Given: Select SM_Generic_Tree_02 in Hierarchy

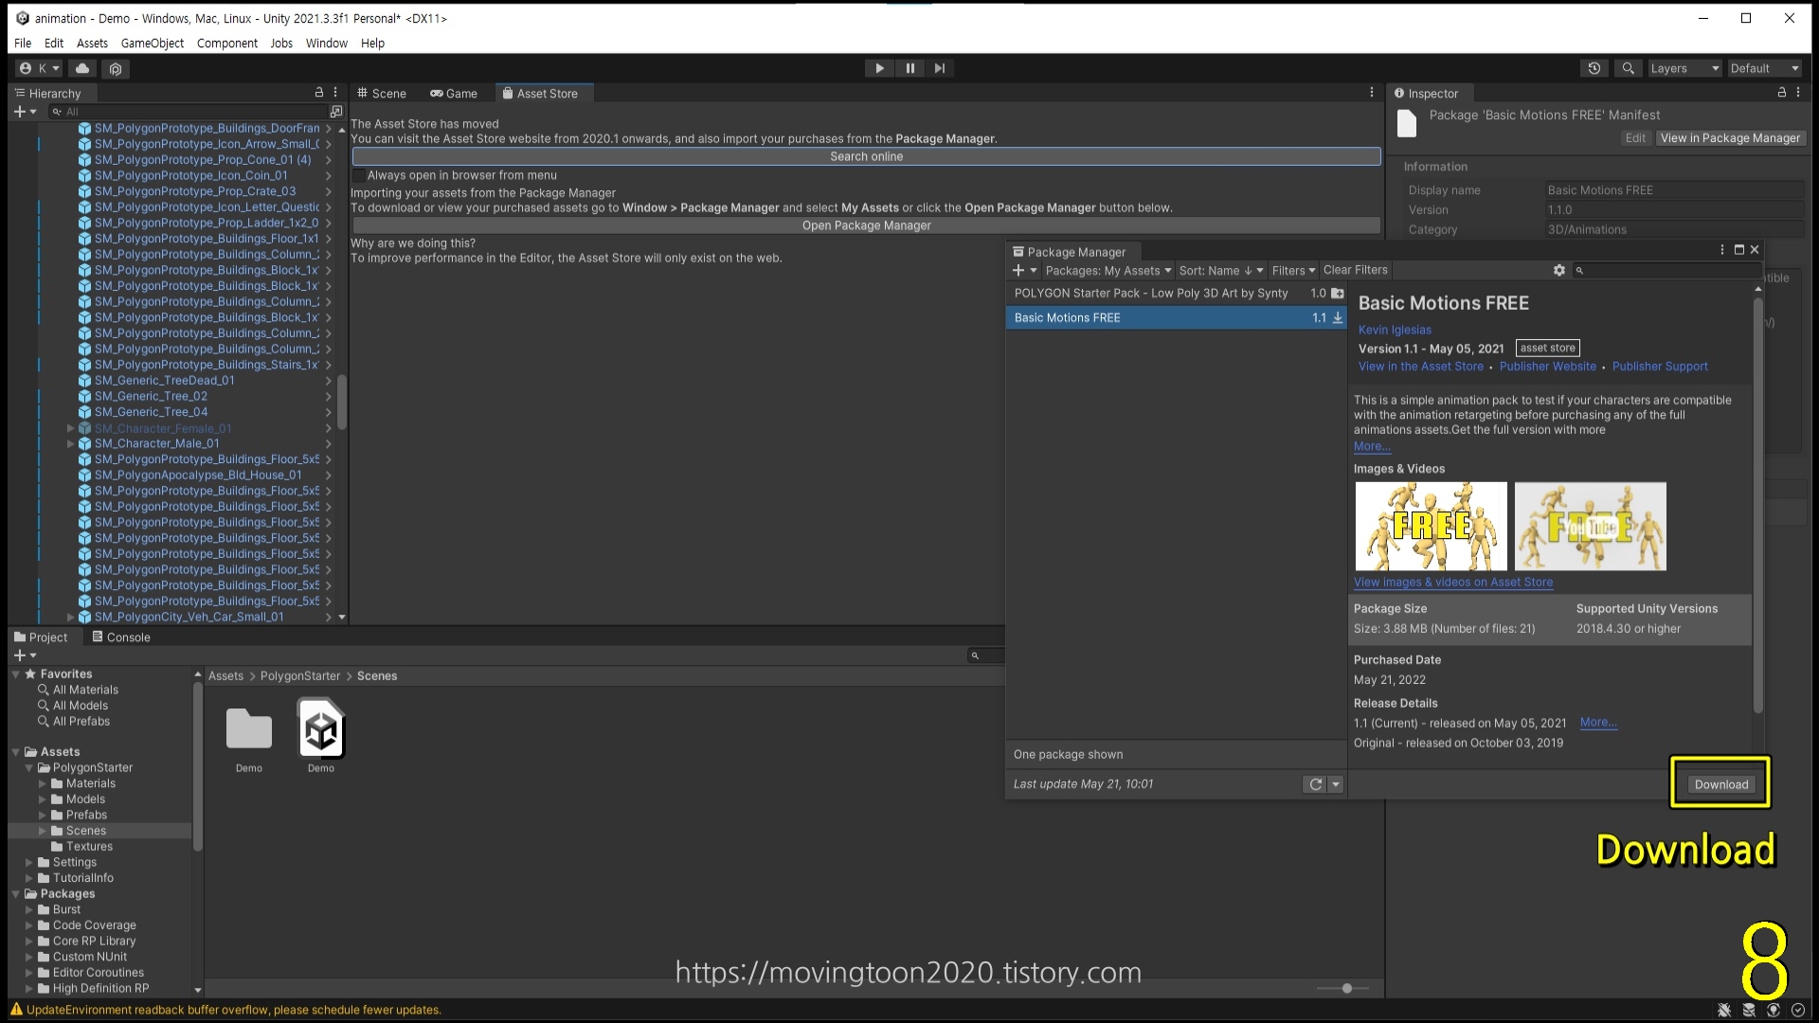Looking at the screenshot, I should pyautogui.click(x=151, y=396).
